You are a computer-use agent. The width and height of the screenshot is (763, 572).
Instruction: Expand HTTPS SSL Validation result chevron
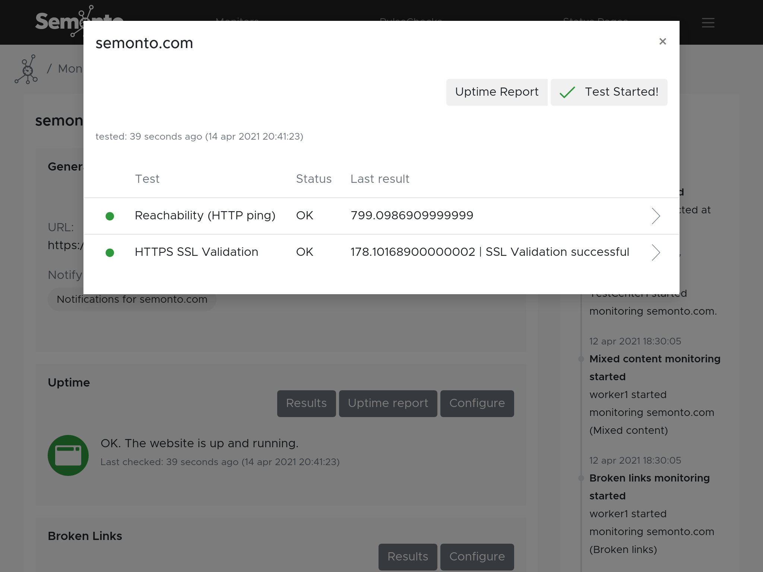[x=656, y=252]
